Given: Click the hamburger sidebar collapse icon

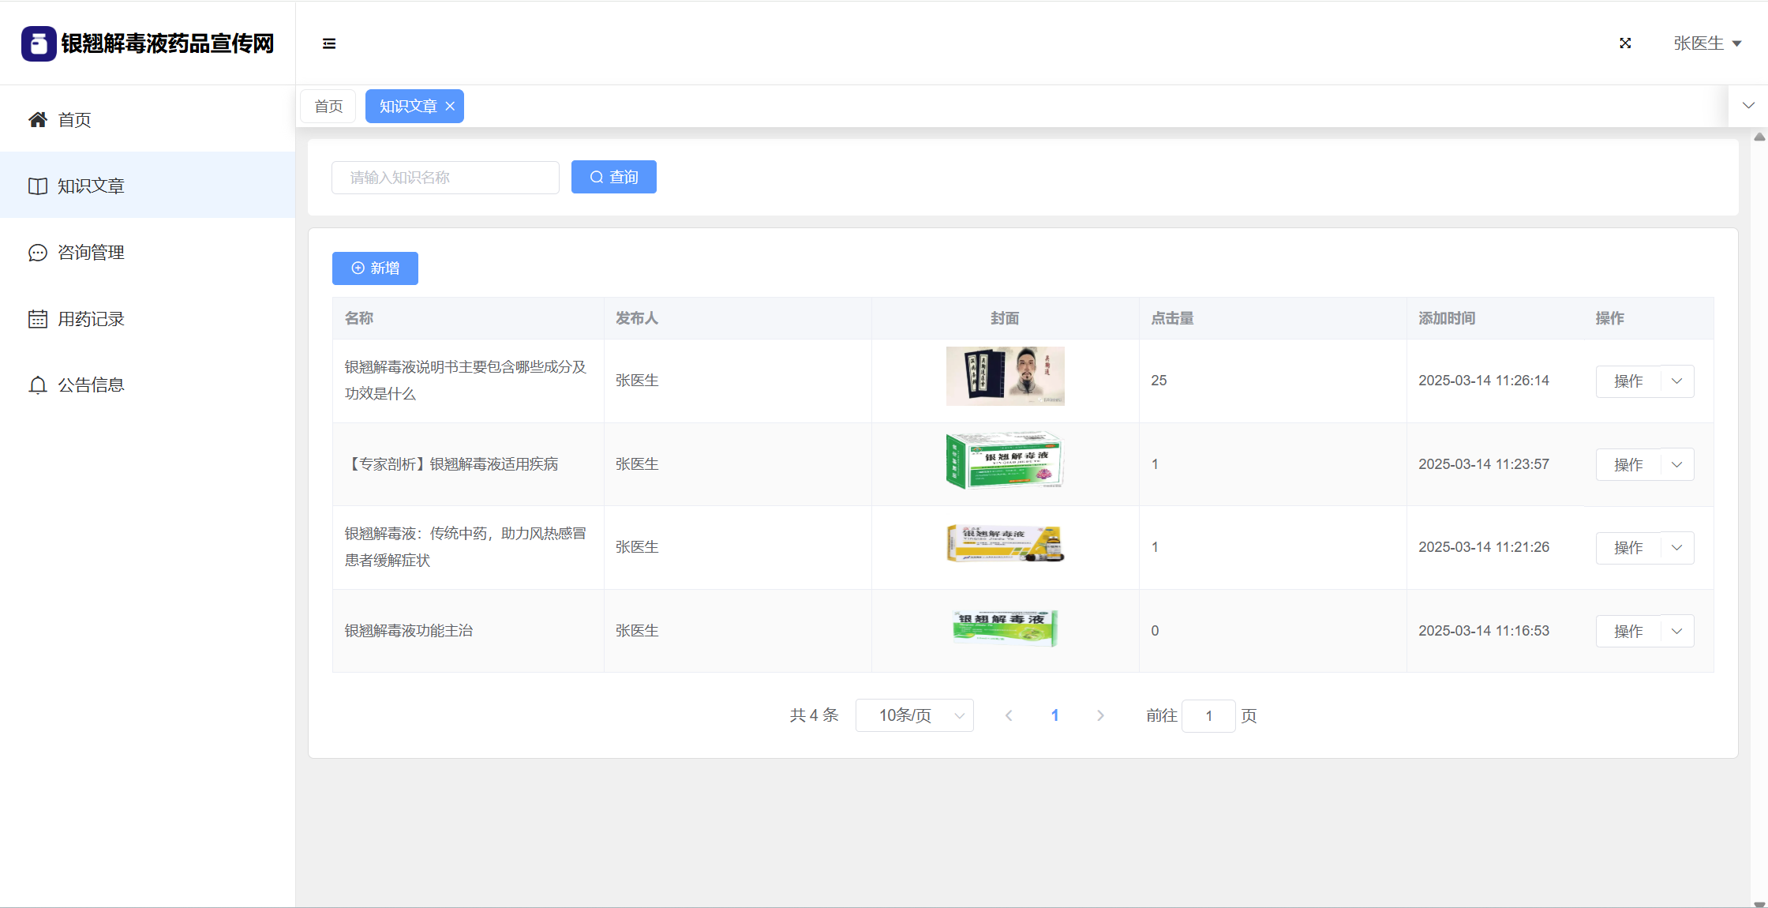Looking at the screenshot, I should 329,43.
